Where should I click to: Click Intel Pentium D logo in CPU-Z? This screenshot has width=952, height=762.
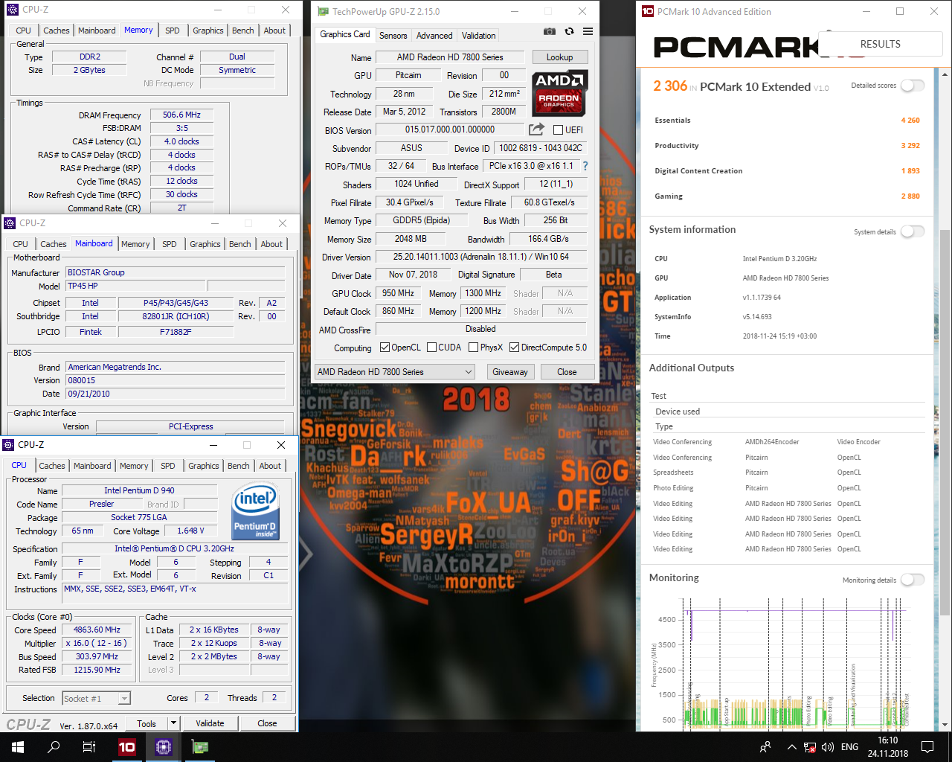tap(255, 511)
